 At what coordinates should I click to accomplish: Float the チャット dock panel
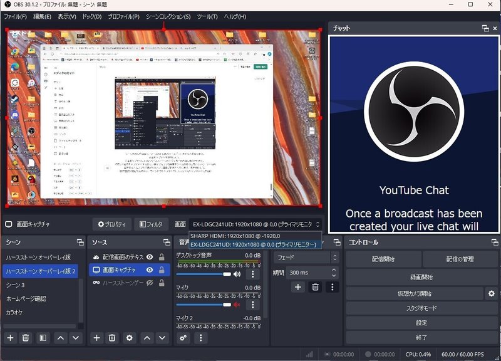(x=485, y=28)
